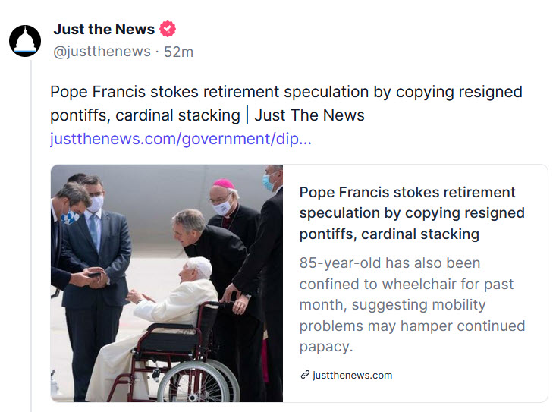Click the 52m post timestamp
556x412 pixels.
tap(179, 52)
